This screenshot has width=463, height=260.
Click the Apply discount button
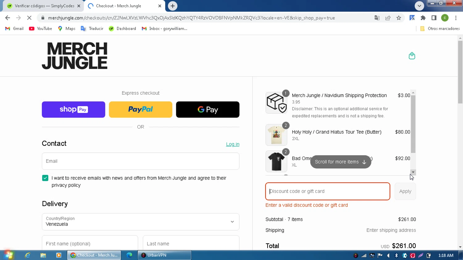(x=405, y=191)
